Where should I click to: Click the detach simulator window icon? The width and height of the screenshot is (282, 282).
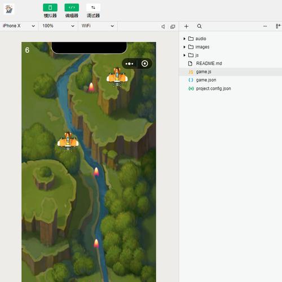point(173,27)
